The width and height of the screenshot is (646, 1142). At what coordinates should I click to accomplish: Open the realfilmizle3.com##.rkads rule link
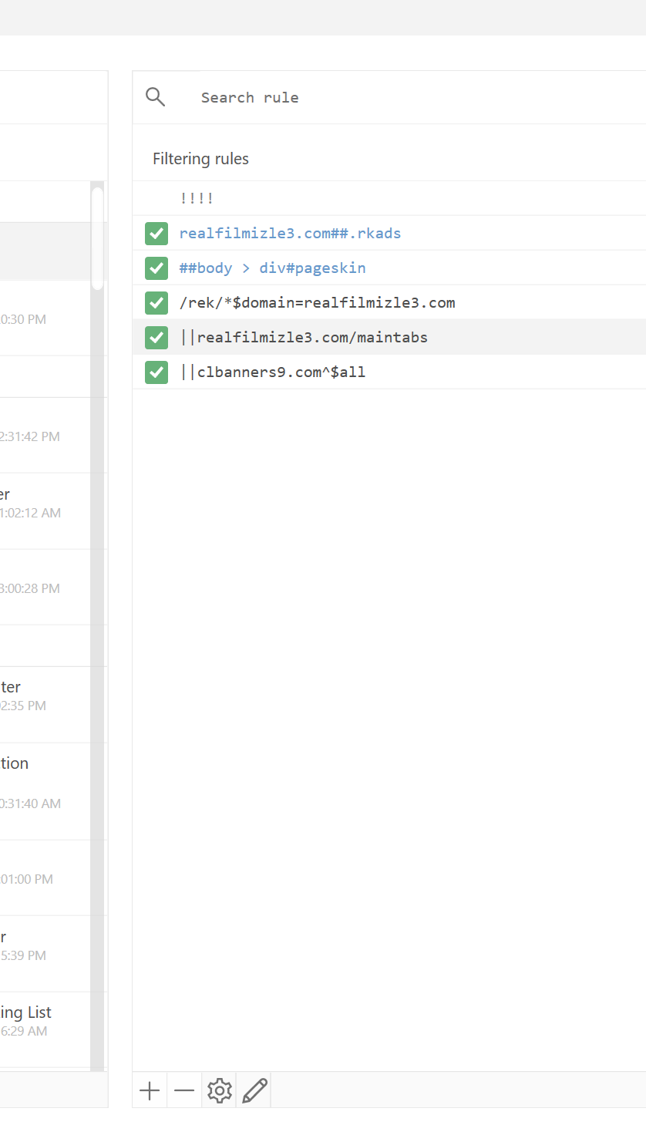289,233
